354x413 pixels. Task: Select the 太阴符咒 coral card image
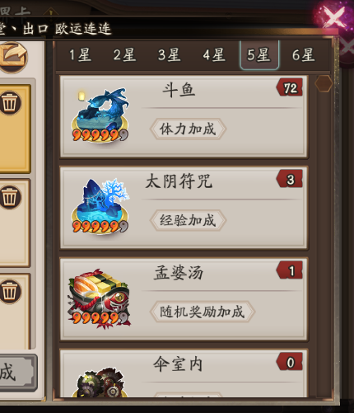pyautogui.click(x=100, y=206)
